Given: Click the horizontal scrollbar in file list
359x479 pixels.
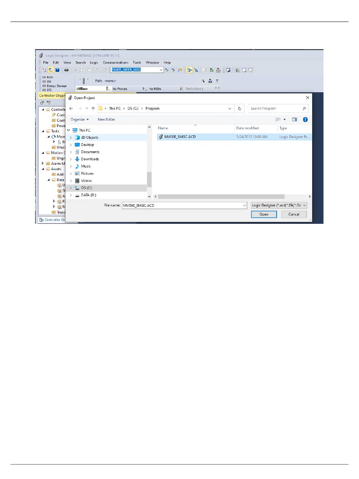Looking at the screenshot, I should (221, 197).
